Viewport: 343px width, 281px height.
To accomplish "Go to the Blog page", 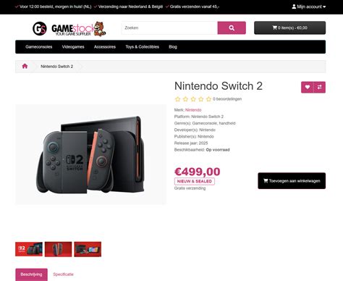I will pyautogui.click(x=173, y=47).
